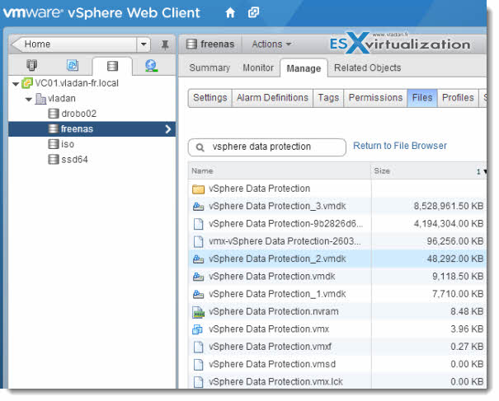The image size is (499, 401).
Task: Click the 7,710.00 KB size value
Action: click(x=458, y=294)
